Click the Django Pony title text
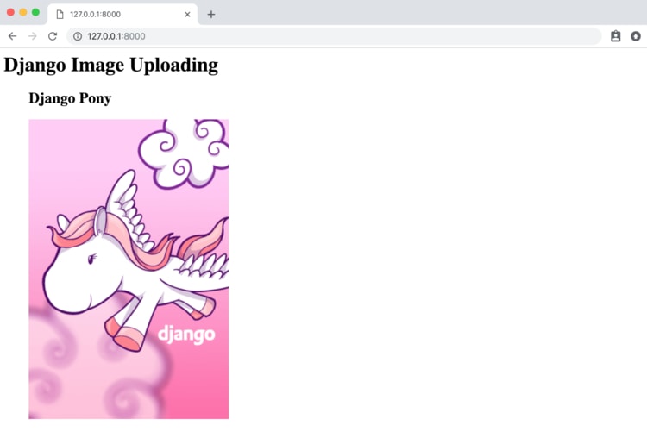This screenshot has height=444, width=647. 70,98
